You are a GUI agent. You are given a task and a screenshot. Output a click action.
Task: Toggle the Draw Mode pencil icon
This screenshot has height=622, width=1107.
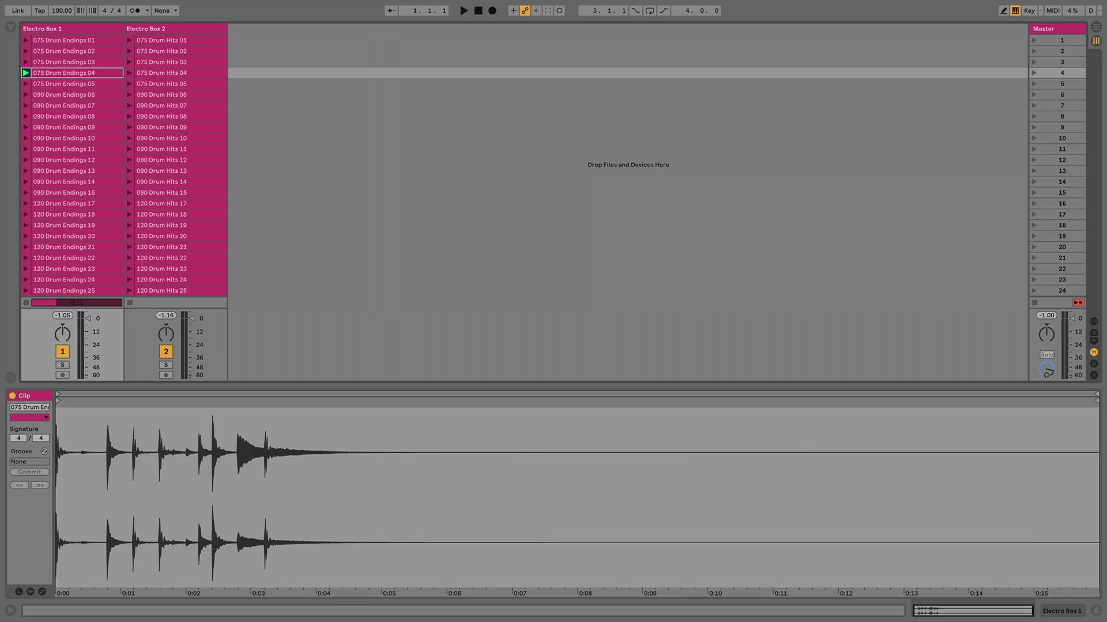point(1004,10)
